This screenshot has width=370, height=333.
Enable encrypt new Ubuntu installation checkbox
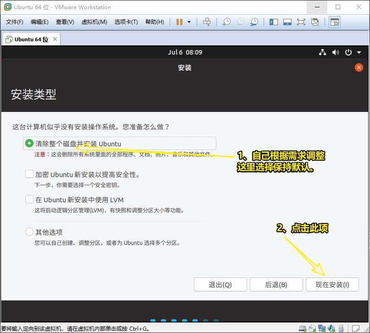pos(29,174)
